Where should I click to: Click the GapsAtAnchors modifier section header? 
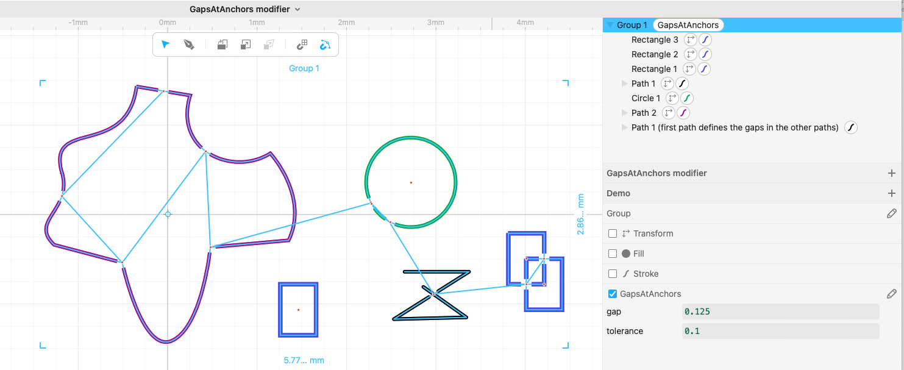[x=657, y=173]
